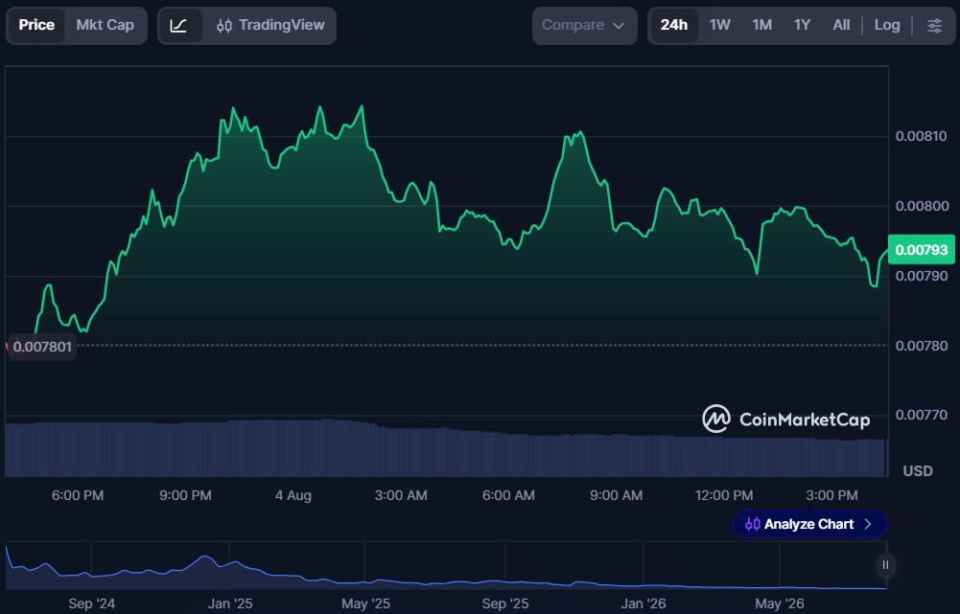Click the 3:00 PM time label
The width and height of the screenshot is (960, 614).
[832, 495]
